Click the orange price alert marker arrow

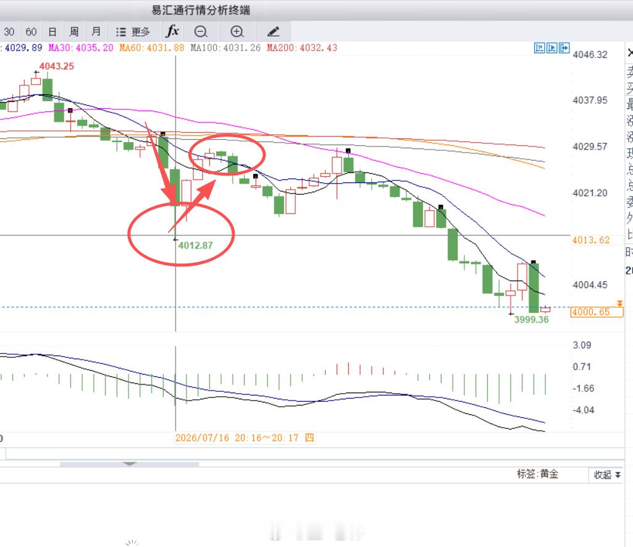tap(619, 303)
